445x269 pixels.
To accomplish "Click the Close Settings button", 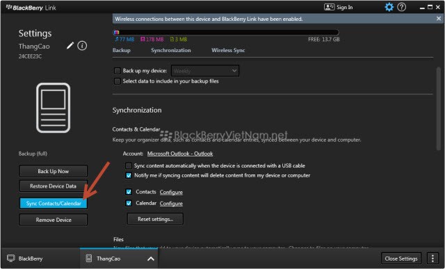I will (401, 258).
